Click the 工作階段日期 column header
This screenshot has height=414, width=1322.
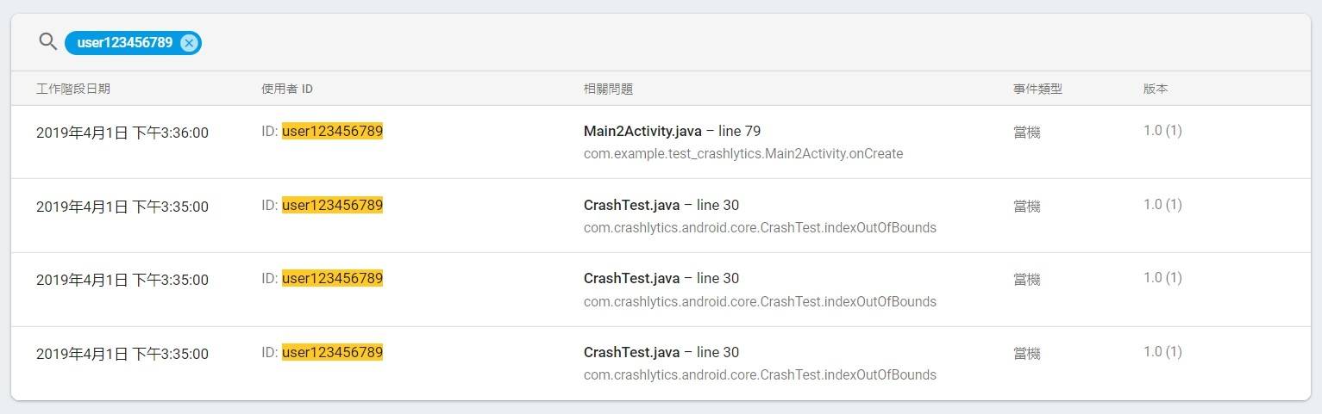coord(73,89)
